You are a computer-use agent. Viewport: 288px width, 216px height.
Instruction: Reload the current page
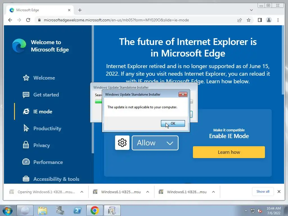pos(28,20)
